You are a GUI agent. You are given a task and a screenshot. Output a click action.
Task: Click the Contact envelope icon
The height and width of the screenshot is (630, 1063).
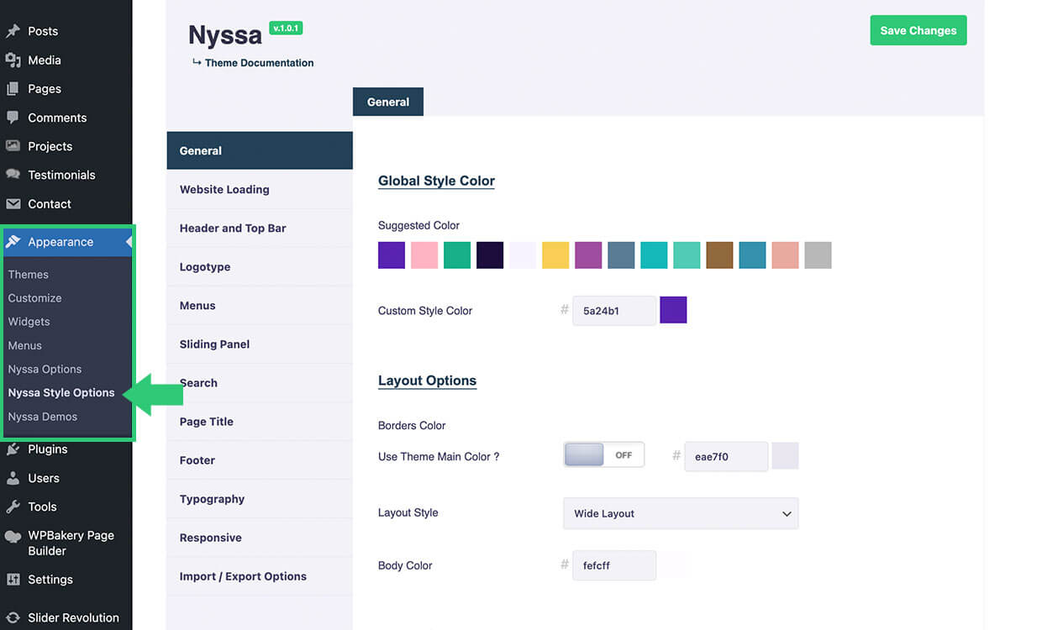point(13,204)
